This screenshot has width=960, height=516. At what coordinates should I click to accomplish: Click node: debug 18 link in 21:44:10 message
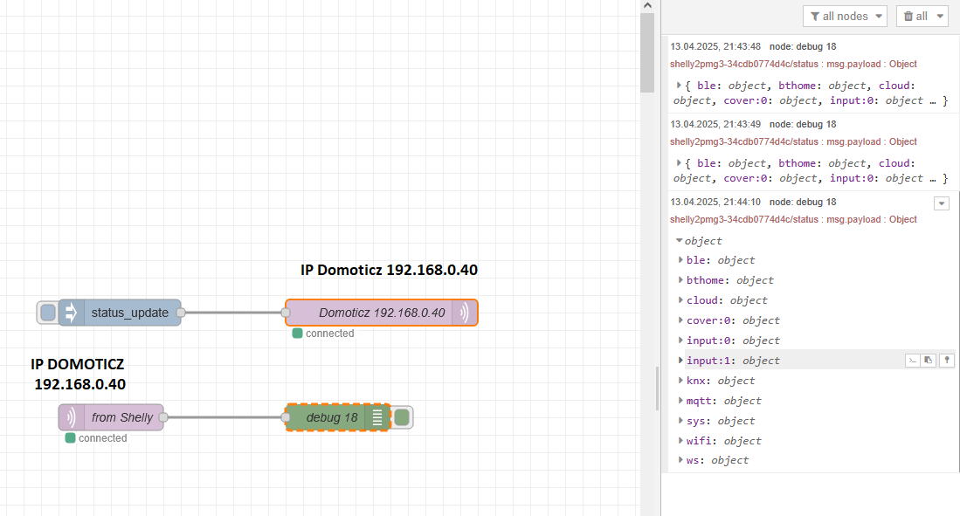(x=803, y=202)
